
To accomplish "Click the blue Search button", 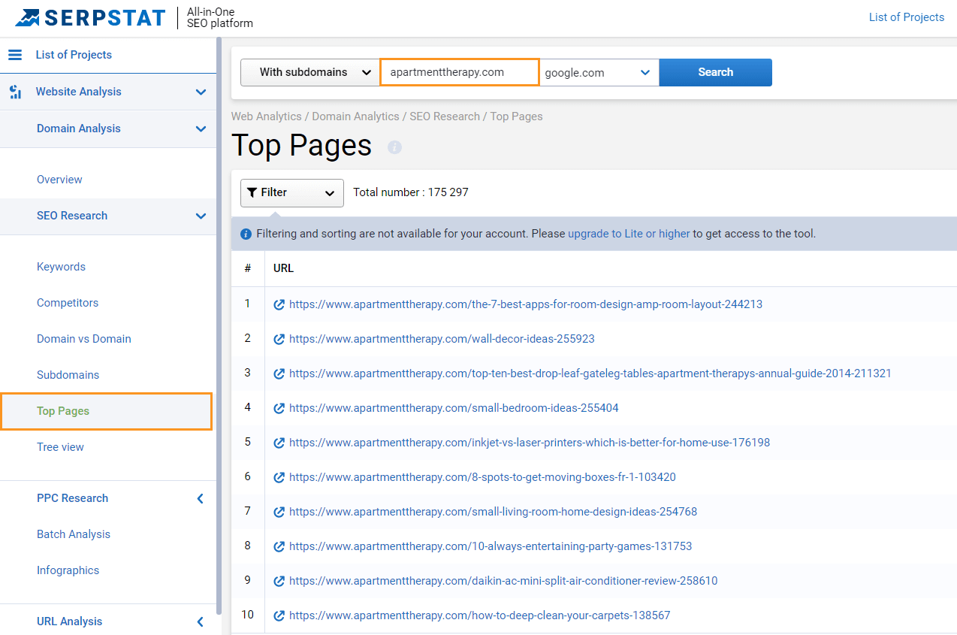I will 716,72.
